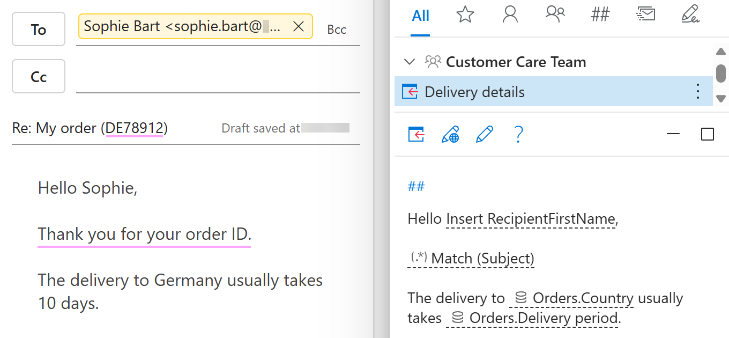
Task: Click the ## shortcuts icon
Action: [x=600, y=15]
